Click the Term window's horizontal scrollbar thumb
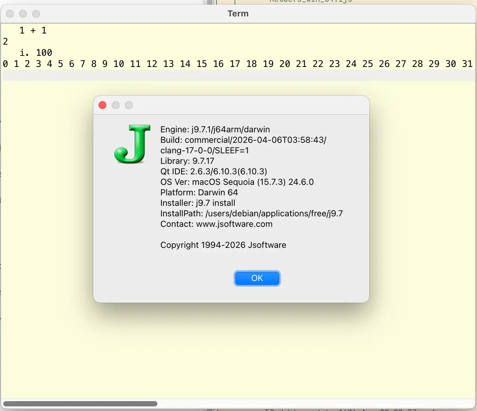Screen dimensions: 477x411 80,404
